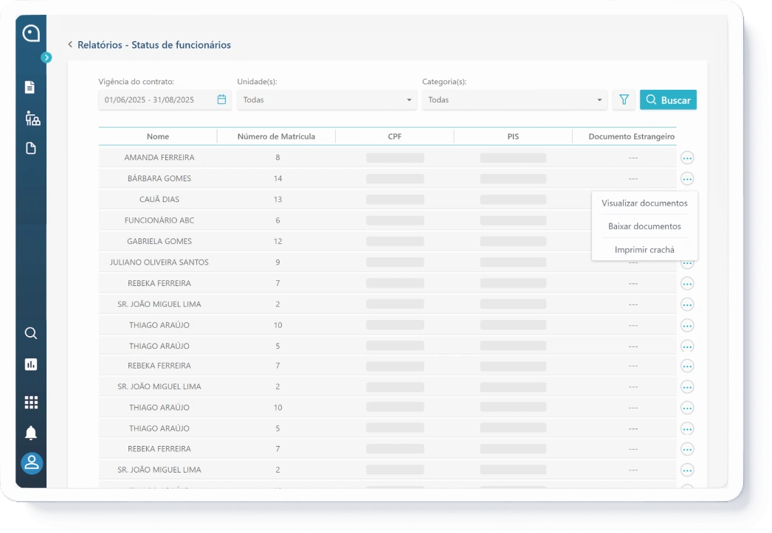Click the app logo at the sidebar top
Viewport: 772px width, 533px height.
pos(31,33)
